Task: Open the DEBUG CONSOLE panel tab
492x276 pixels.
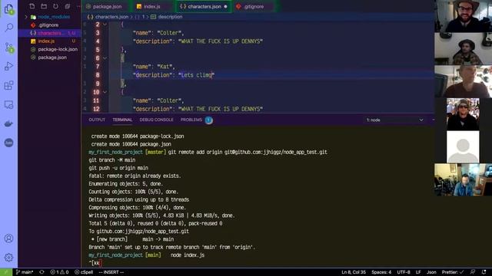Action: [x=156, y=120]
